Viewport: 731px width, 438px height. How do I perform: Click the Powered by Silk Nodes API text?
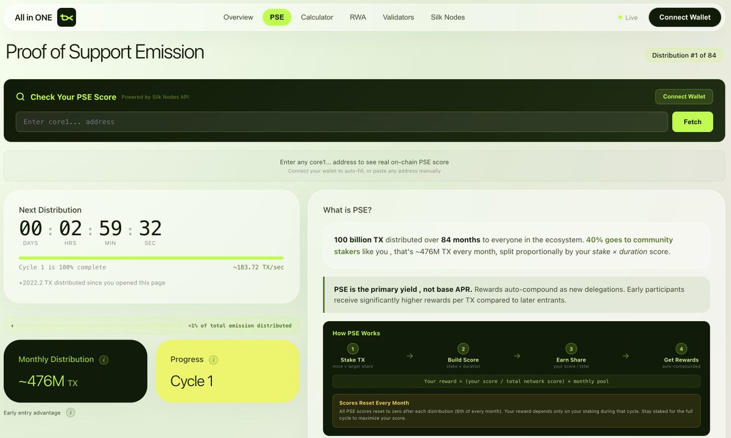[155, 97]
